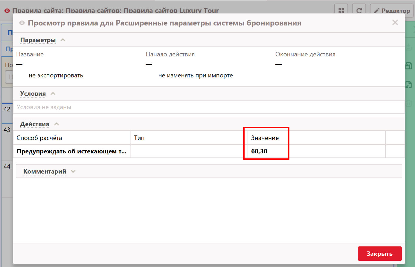Screen dimensions: 415x267
Task: Click the eye icon beside Просмотр правила title
Action: [22, 23]
